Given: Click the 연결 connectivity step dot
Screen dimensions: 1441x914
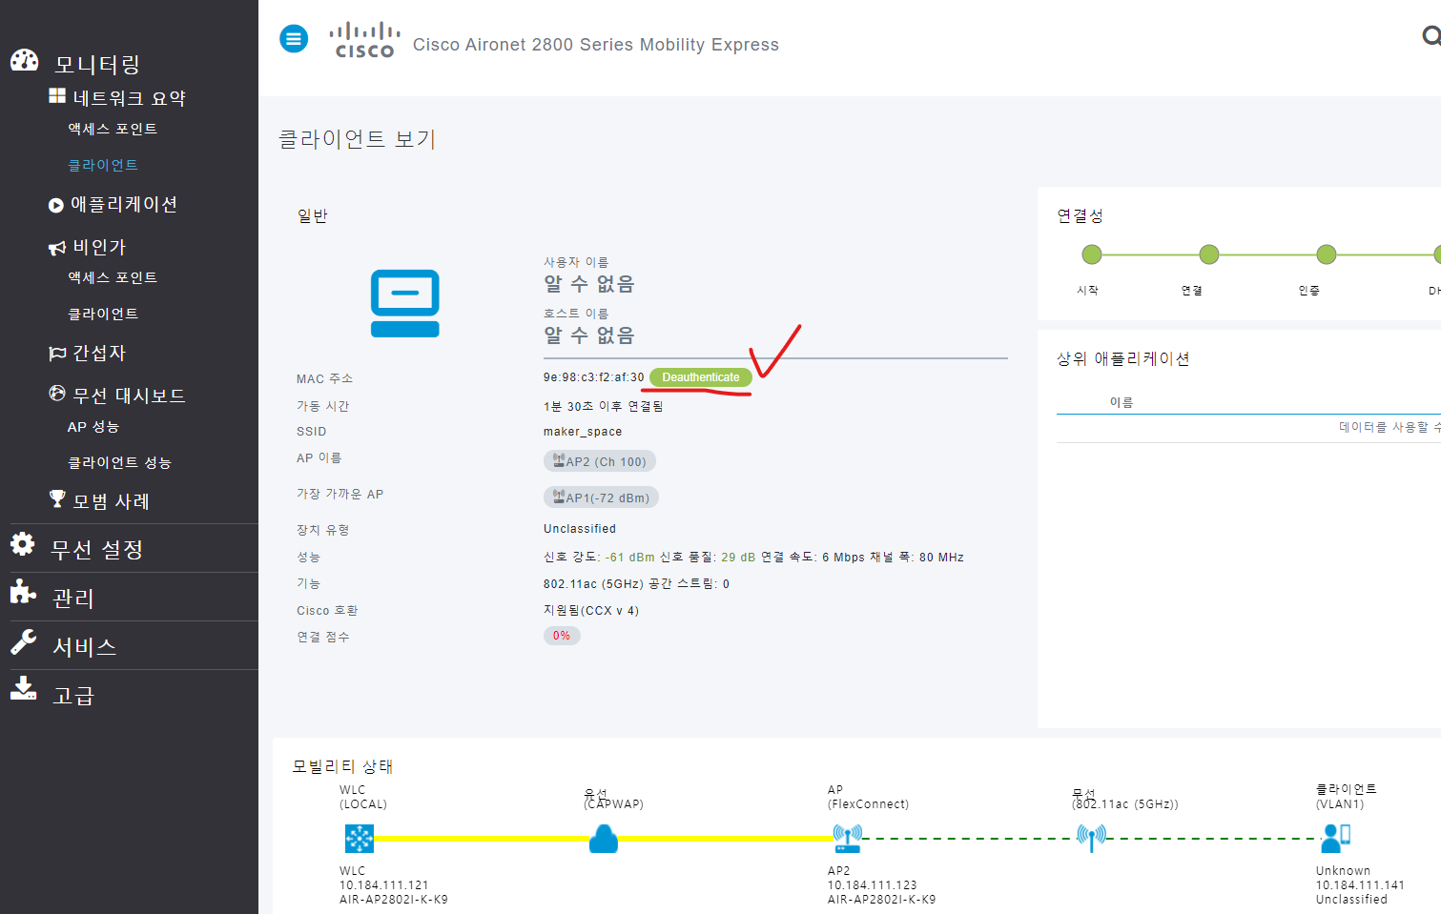Looking at the screenshot, I should [1209, 254].
